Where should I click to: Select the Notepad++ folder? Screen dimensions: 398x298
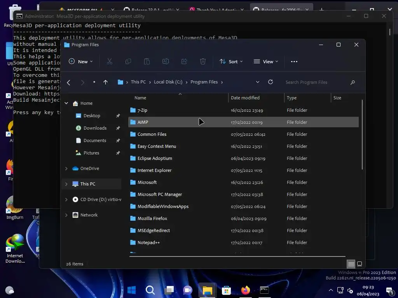point(243,243)
